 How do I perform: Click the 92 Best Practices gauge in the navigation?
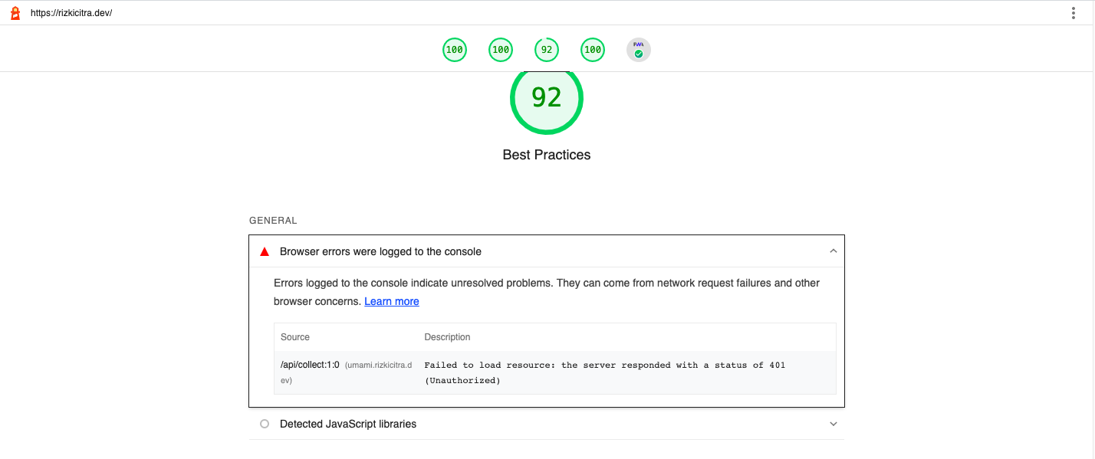tap(546, 49)
